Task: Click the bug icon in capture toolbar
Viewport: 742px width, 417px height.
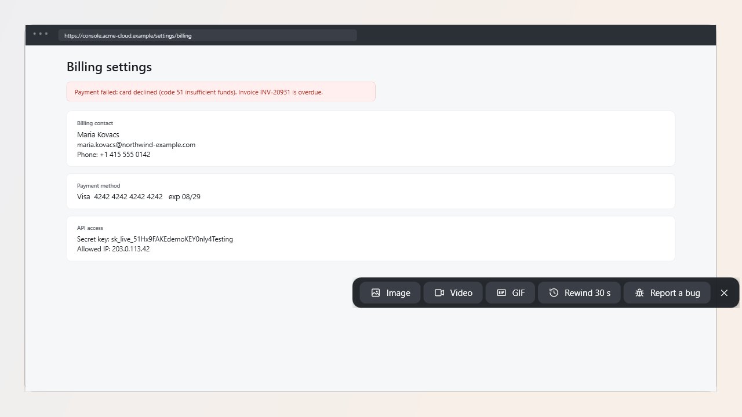Action: coord(639,293)
